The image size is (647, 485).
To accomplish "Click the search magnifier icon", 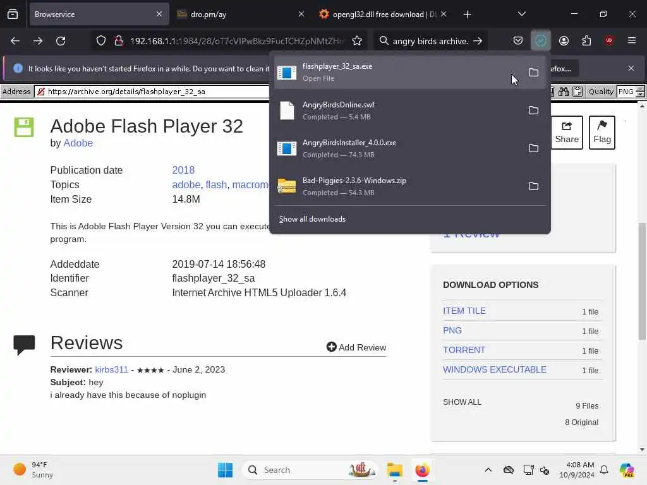I will (384, 41).
